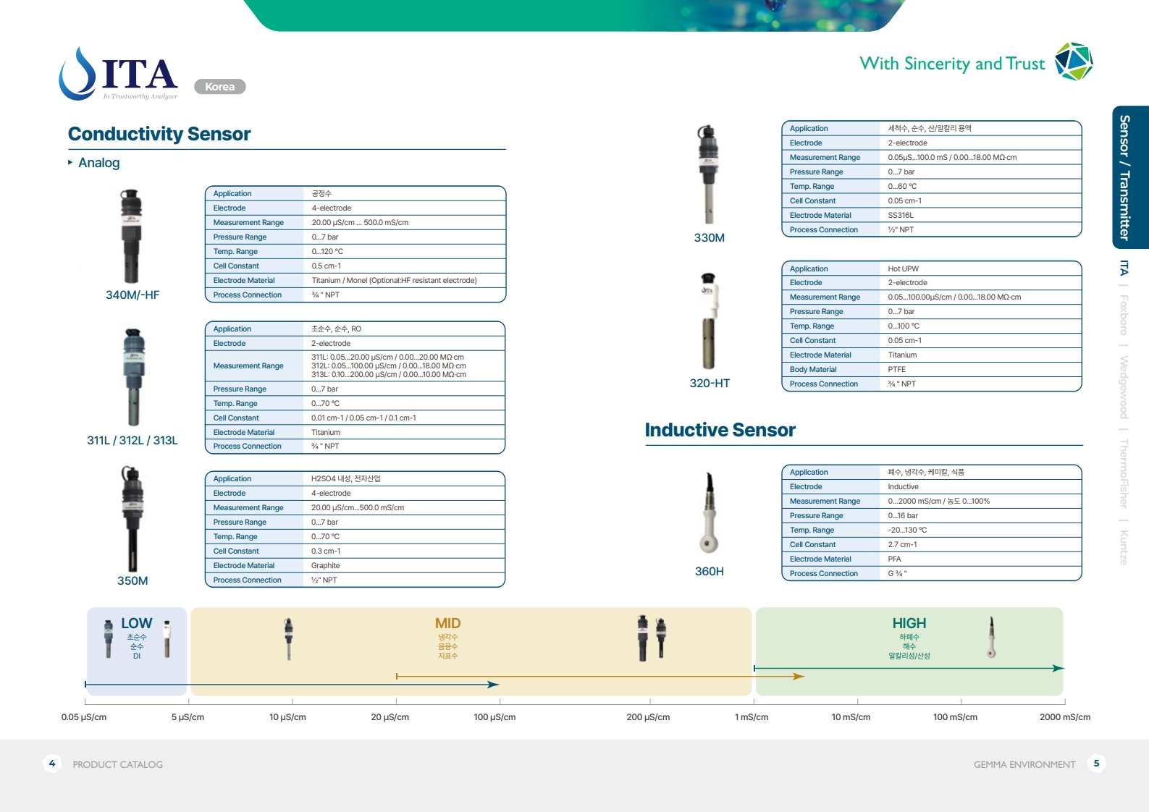Click the green polyhedron logo icon
This screenshot has width=1149, height=812.
[1073, 62]
